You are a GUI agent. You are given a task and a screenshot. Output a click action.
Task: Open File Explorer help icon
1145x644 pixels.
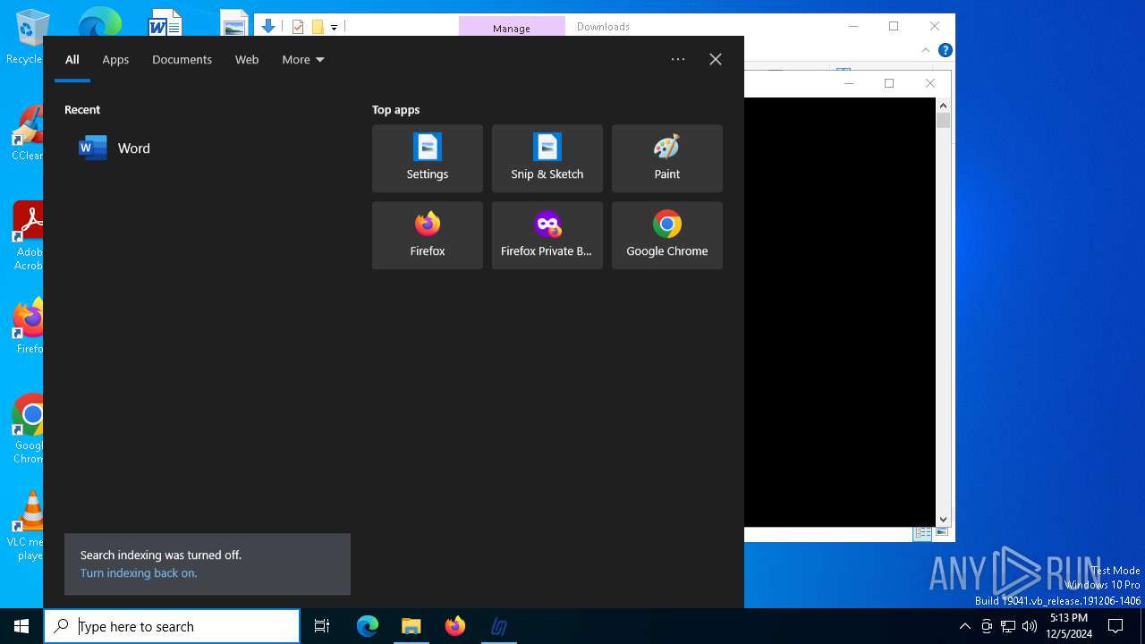coord(945,50)
